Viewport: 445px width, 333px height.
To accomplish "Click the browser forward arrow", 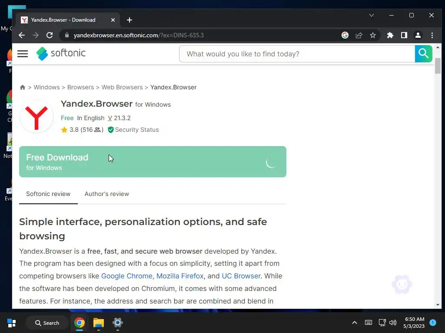I will click(x=36, y=35).
